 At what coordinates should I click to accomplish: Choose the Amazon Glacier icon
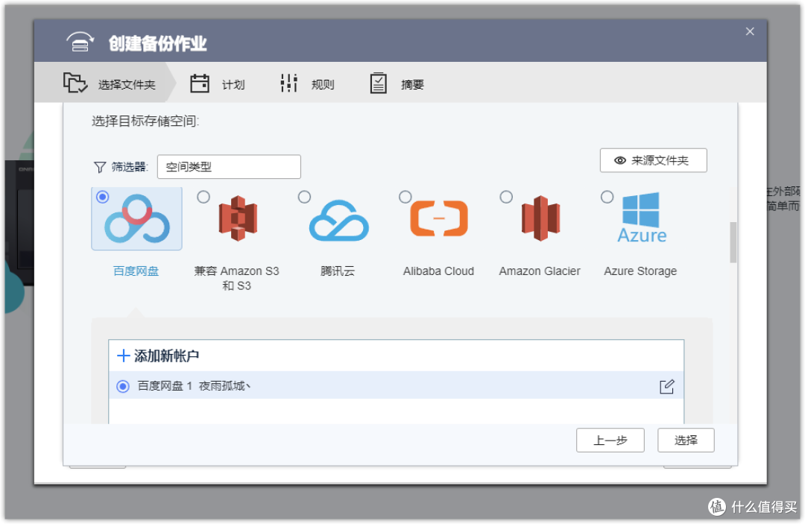(540, 218)
